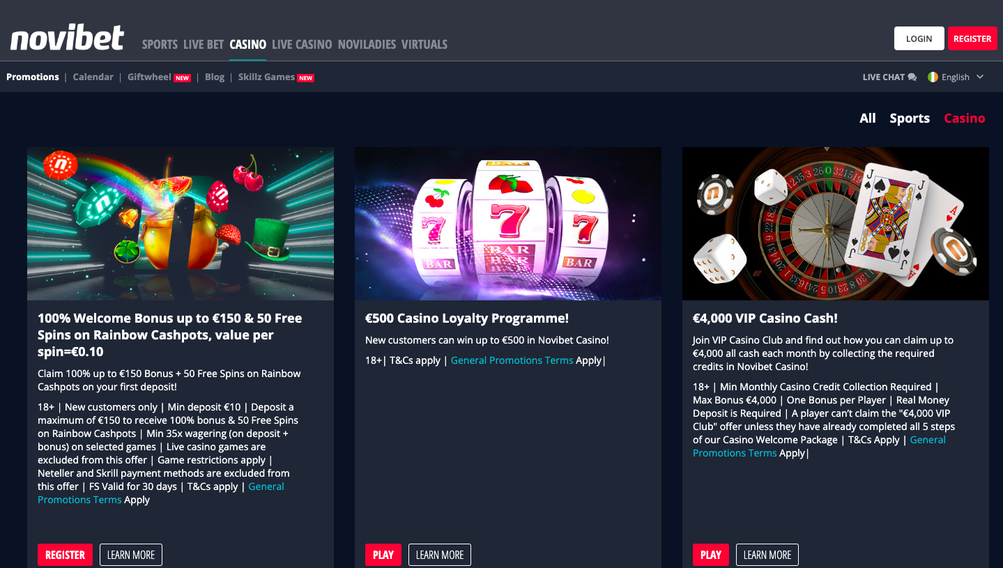The height and width of the screenshot is (568, 1003).
Task: Open General Promotions Terms in loyalty card
Action: (512, 360)
